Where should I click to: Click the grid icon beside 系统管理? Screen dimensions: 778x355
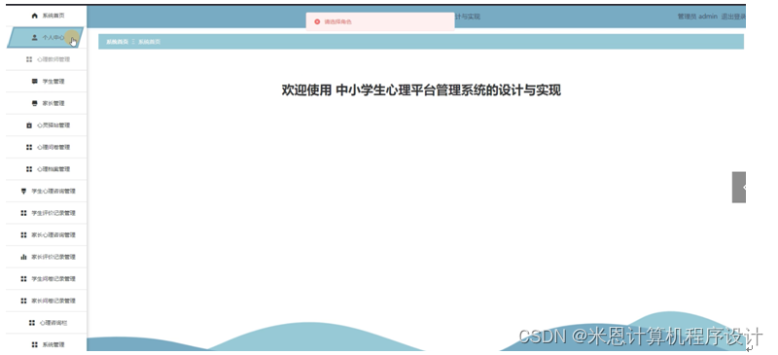pos(34,344)
